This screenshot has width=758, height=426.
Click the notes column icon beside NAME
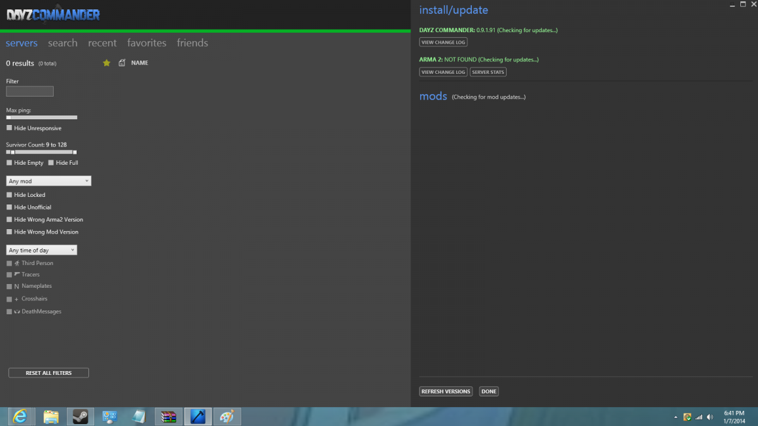pos(122,63)
